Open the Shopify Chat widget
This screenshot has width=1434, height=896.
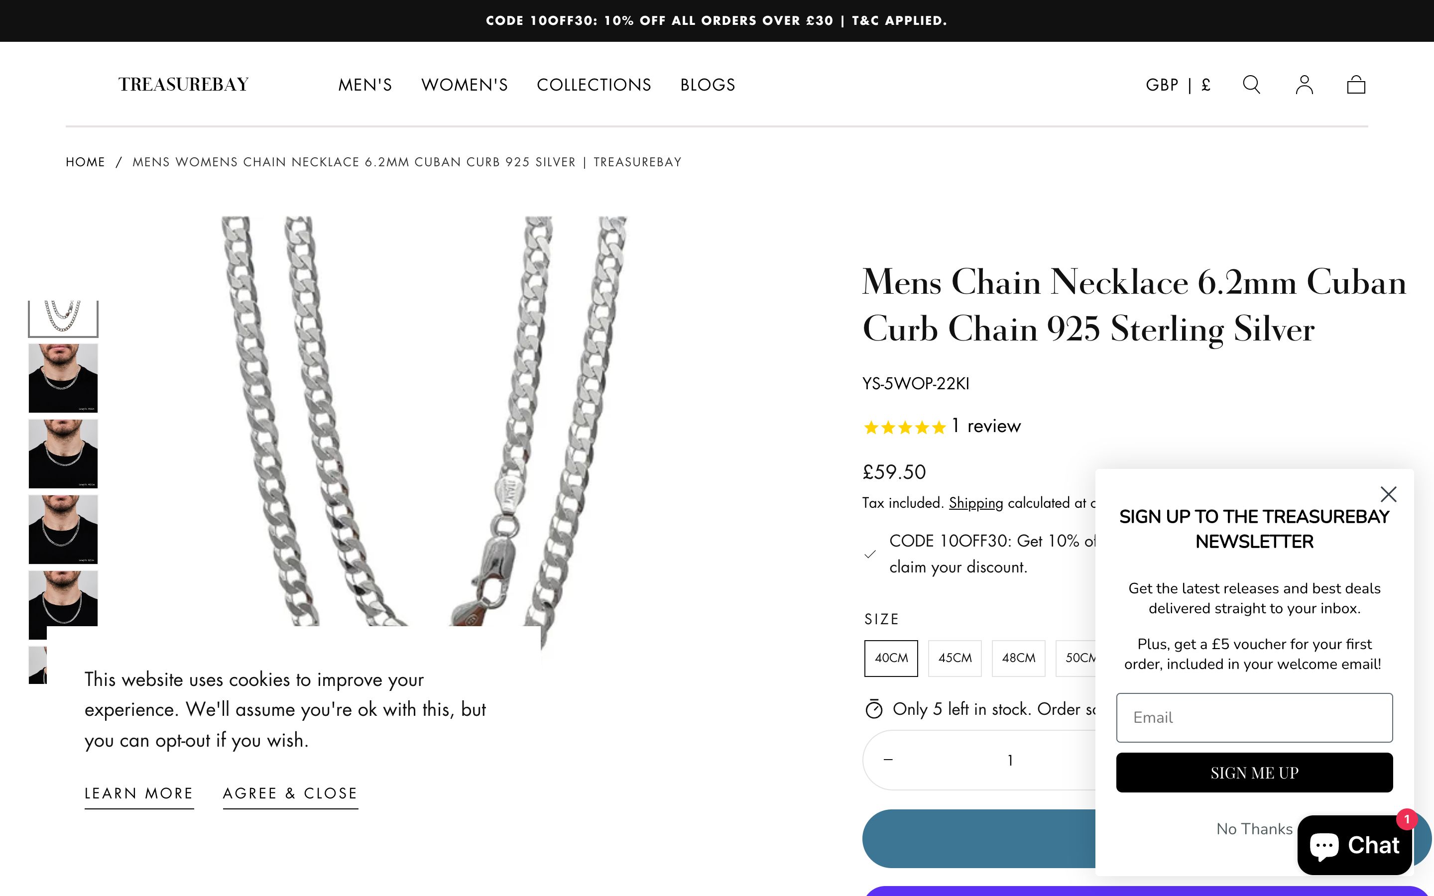click(1355, 844)
